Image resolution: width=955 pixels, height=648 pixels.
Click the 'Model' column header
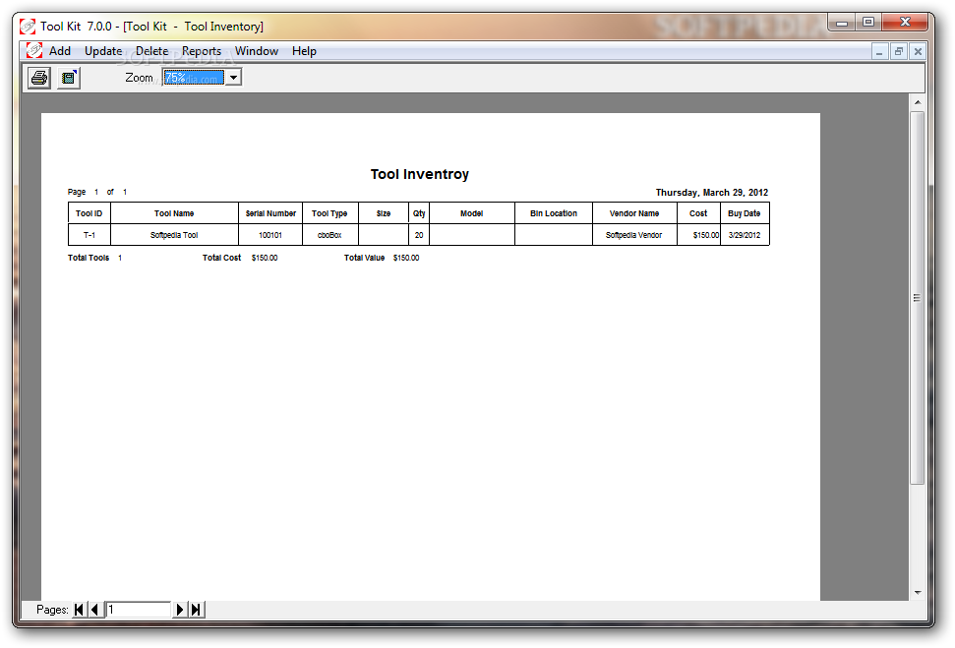(472, 213)
